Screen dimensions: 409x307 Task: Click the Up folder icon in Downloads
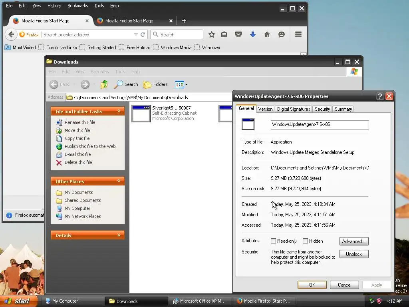click(x=104, y=84)
